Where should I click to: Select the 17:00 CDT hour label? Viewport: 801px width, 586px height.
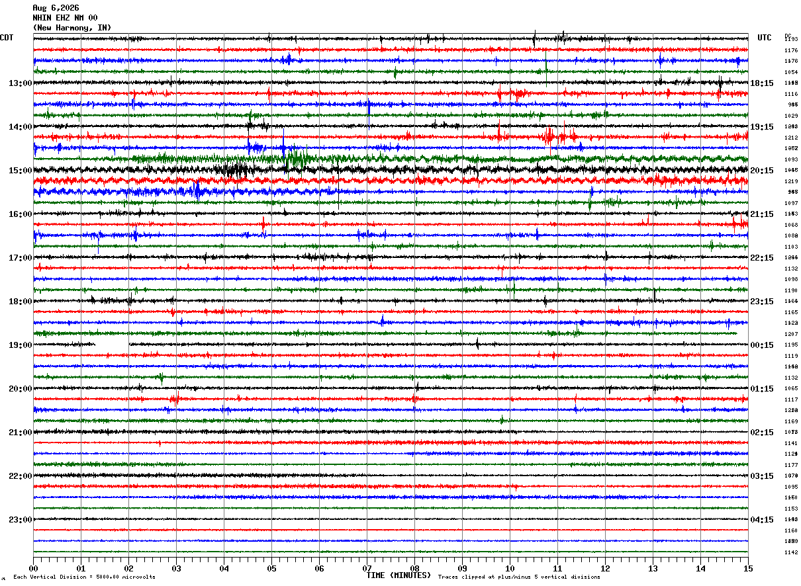click(x=21, y=258)
